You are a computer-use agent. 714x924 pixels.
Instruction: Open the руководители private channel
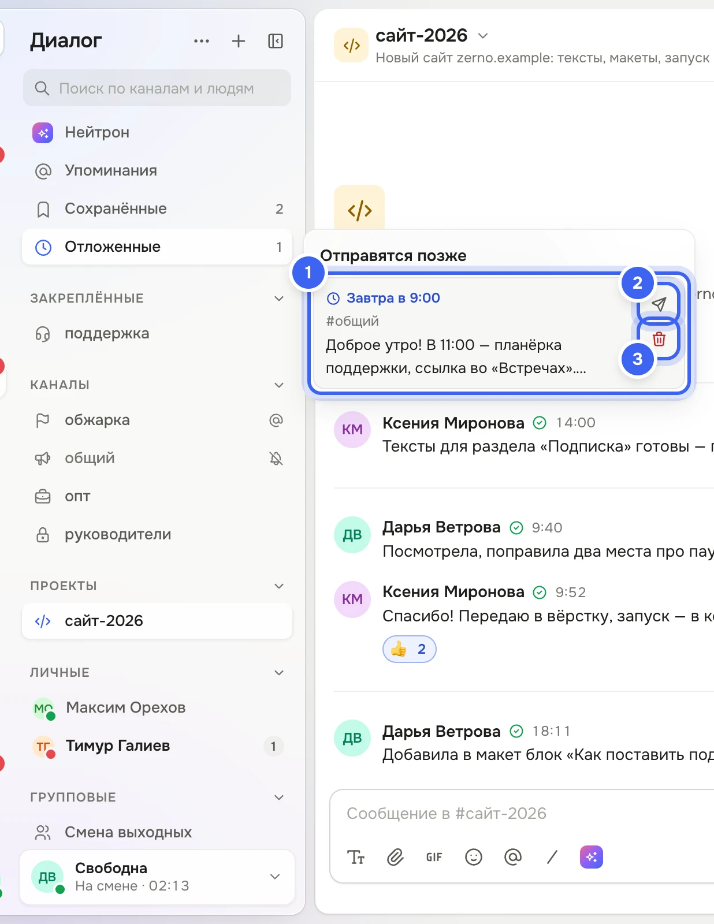(157, 534)
